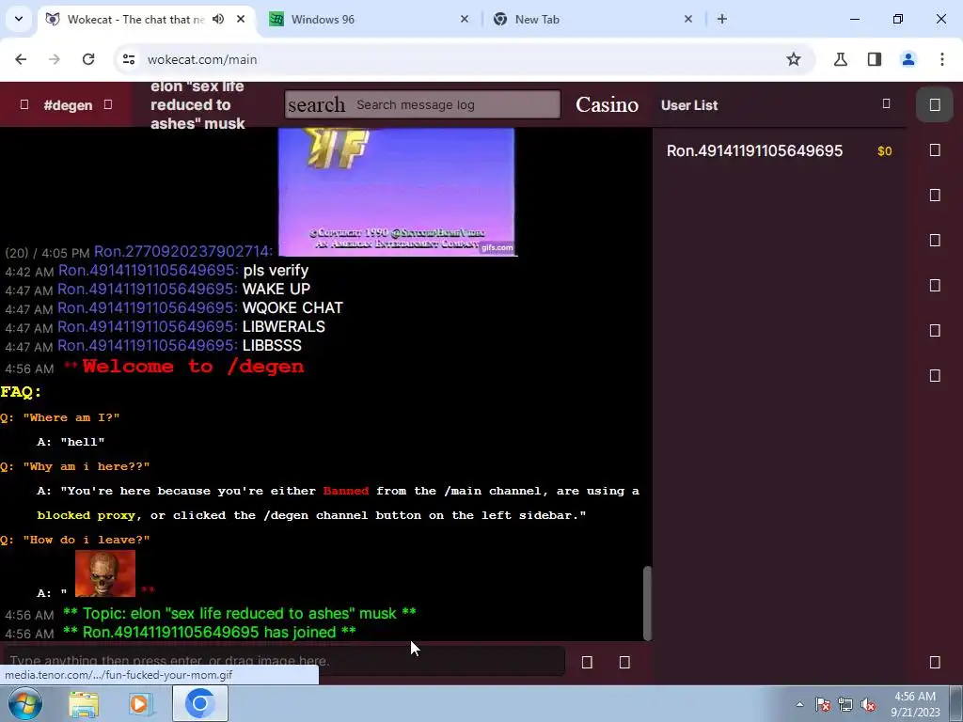Click the square icon beside User List header
The image size is (963, 722).
pos(886,103)
